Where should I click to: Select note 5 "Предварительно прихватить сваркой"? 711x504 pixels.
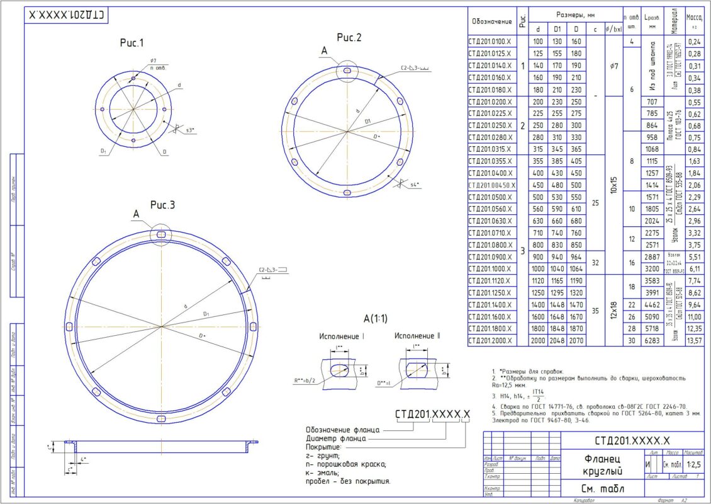[x=597, y=417]
